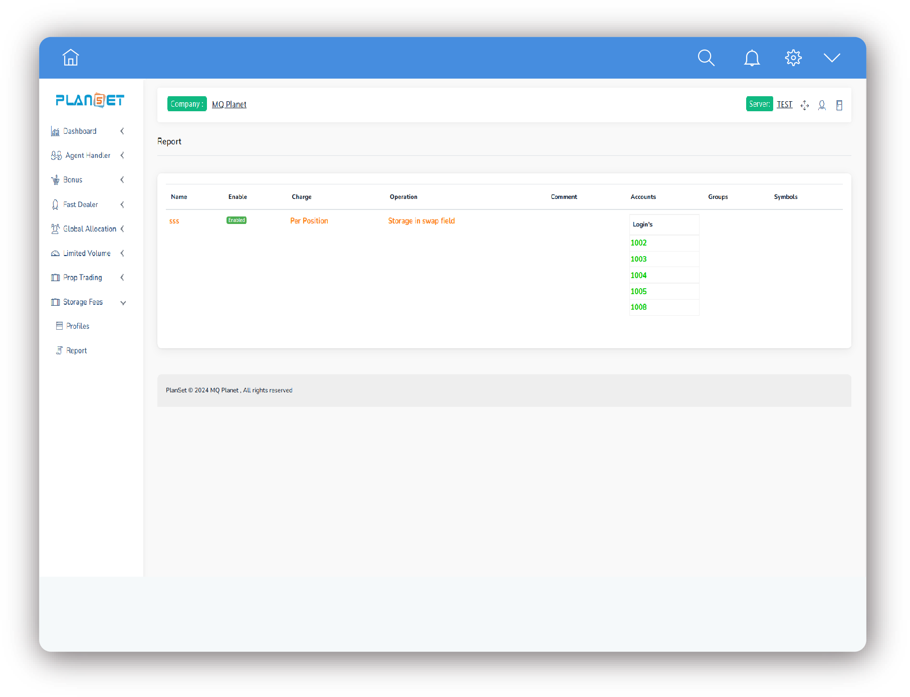Toggle the green Enabled badge for sss
Image resolution: width=910 pixels, height=697 pixels.
point(237,220)
